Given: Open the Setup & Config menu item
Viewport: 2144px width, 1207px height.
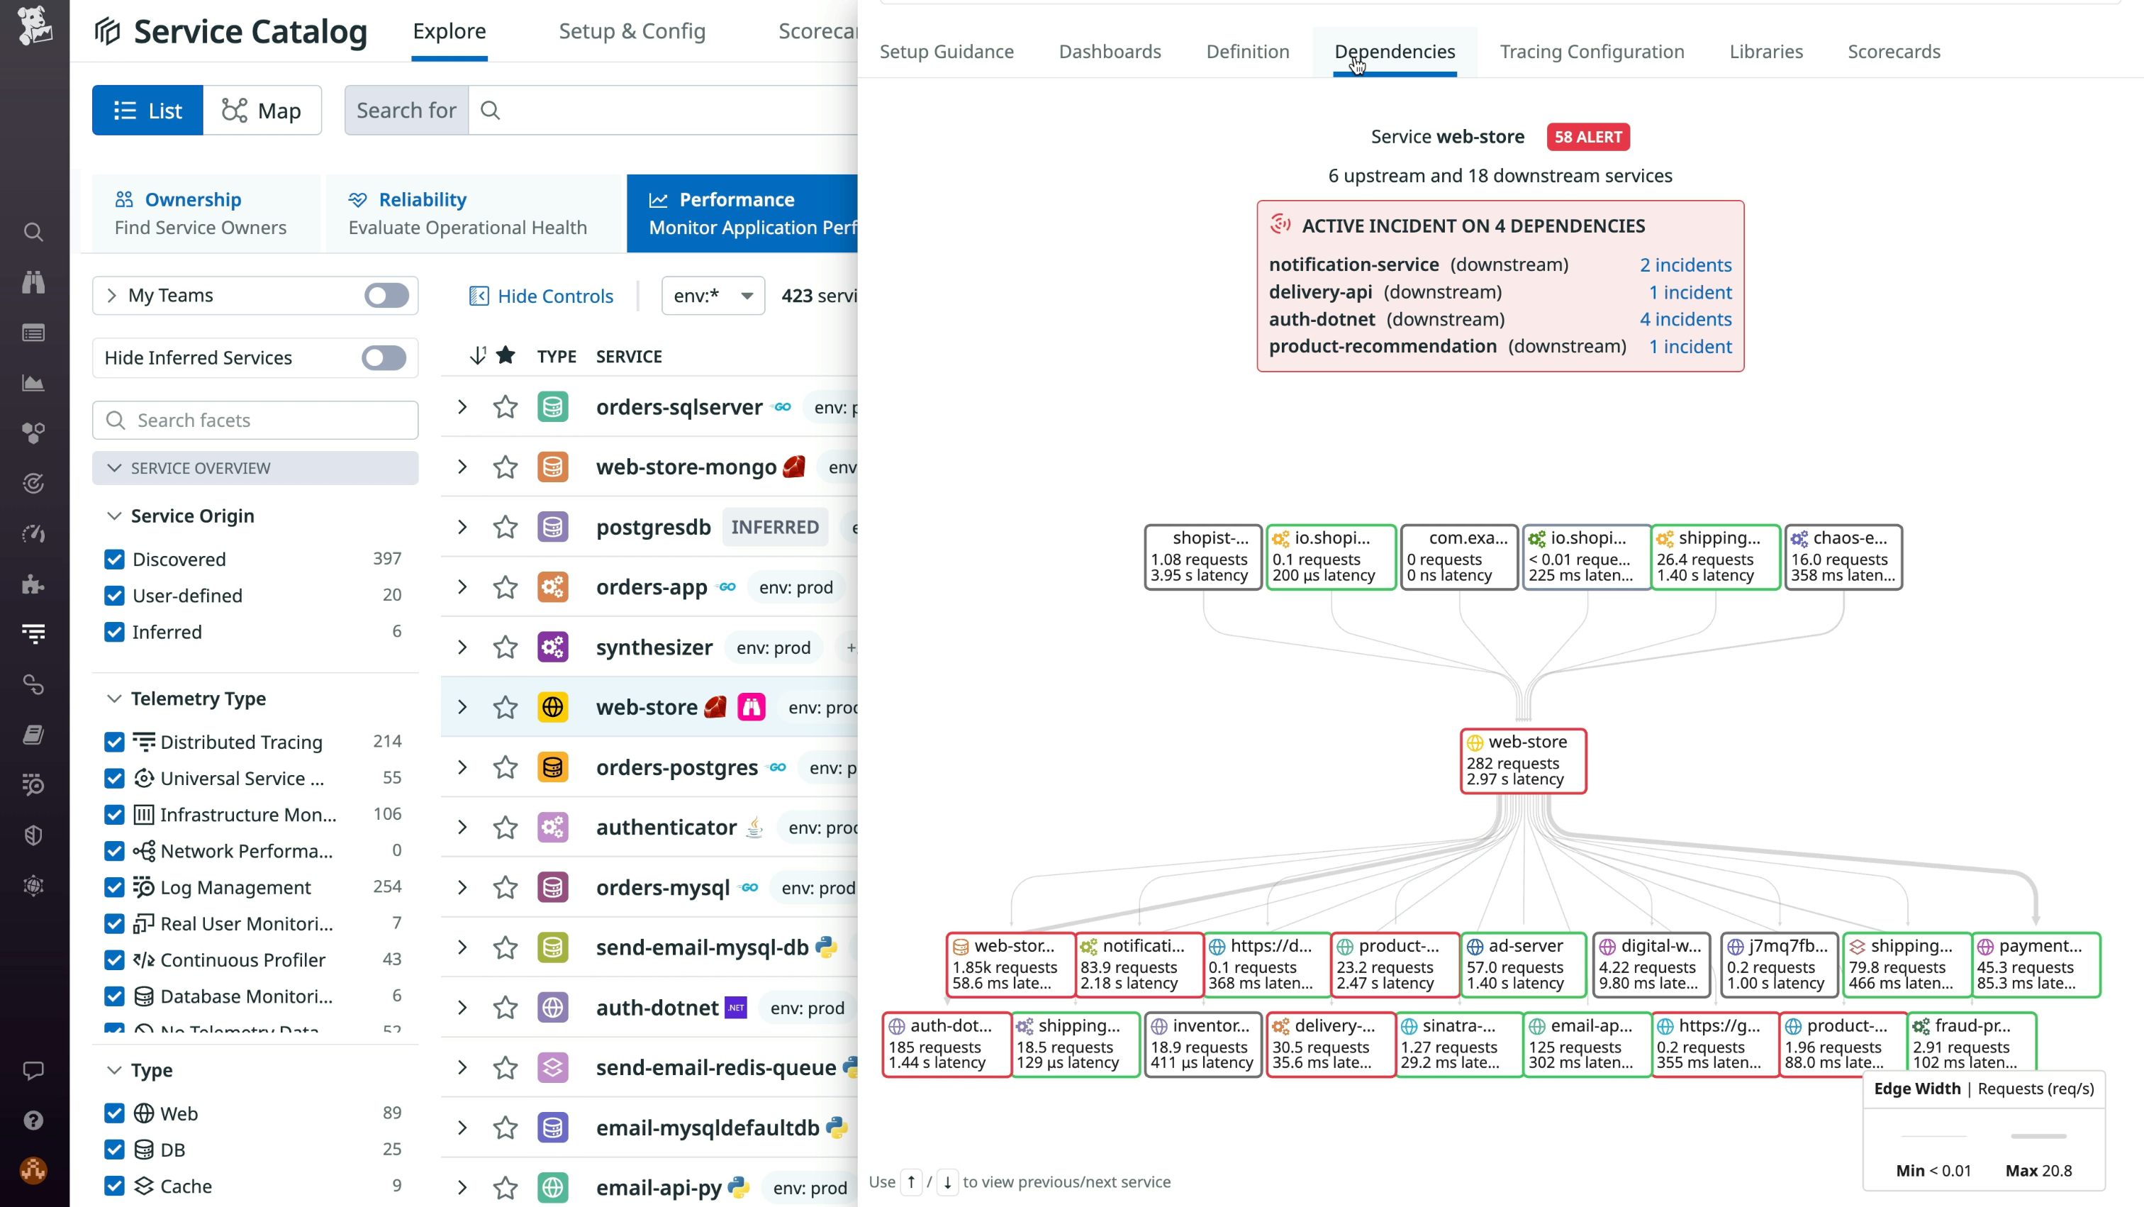Looking at the screenshot, I should click(x=632, y=30).
